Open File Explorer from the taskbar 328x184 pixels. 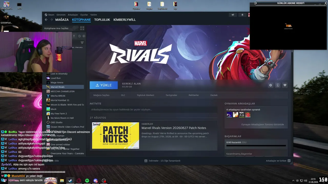pyautogui.click(x=62, y=181)
